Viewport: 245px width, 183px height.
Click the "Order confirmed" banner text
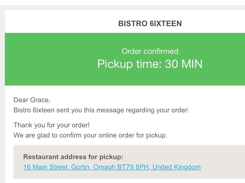click(150, 51)
